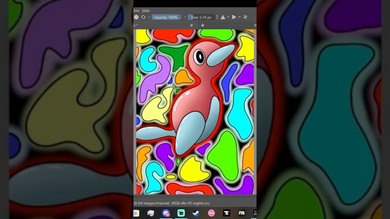Click sRGB-elle-V2-srgbtrc.icc color profile text

click(x=190, y=203)
